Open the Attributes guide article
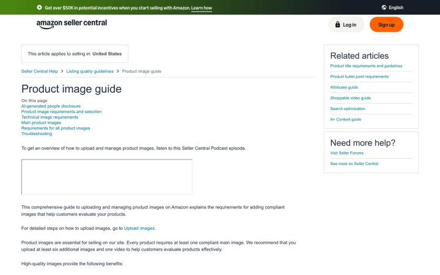 click(344, 87)
